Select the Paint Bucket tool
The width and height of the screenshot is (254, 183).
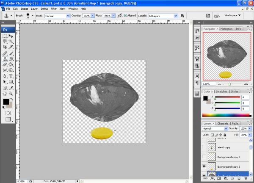pos(11,64)
